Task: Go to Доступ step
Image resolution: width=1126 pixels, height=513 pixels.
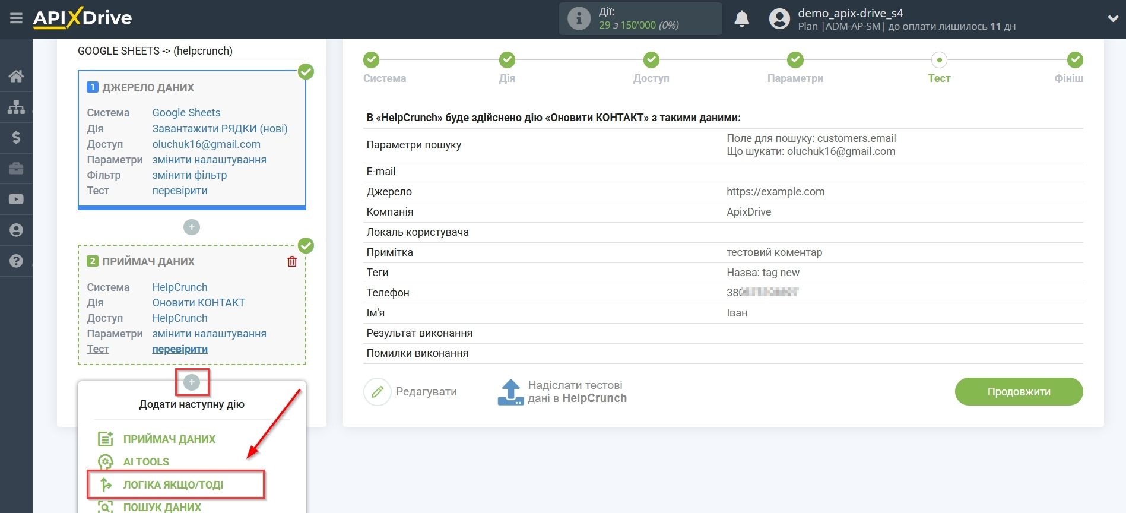Action: click(651, 60)
